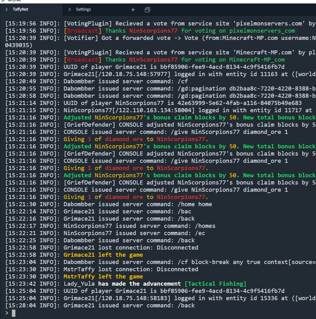Click the new tab plus icon
The width and height of the screenshot is (316, 319).
(133, 10)
